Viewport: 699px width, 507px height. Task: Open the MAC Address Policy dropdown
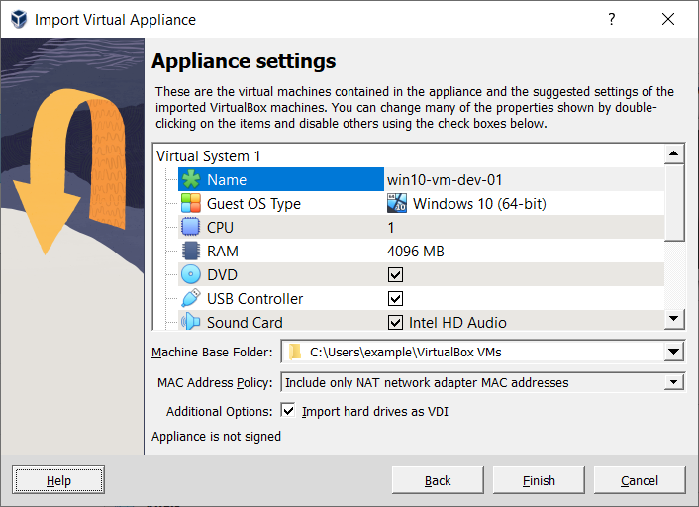tap(673, 382)
